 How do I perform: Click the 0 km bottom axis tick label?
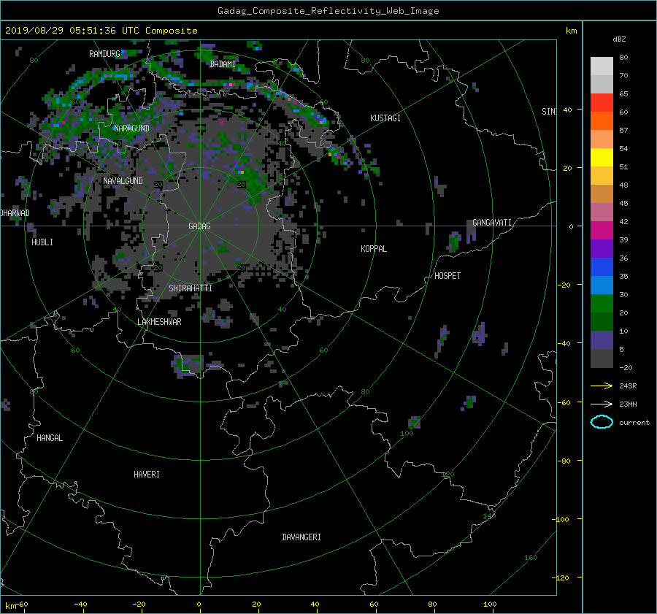[x=199, y=604]
